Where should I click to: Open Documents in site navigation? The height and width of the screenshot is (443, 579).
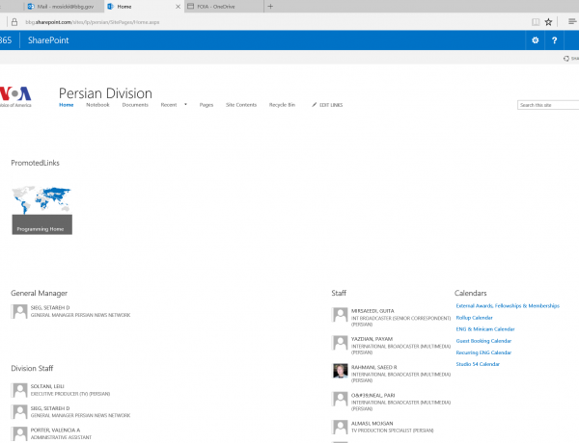[135, 105]
